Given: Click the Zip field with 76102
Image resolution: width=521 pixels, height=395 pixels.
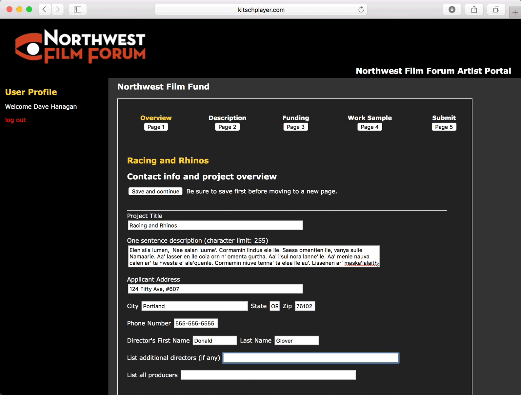Looking at the screenshot, I should pyautogui.click(x=305, y=306).
